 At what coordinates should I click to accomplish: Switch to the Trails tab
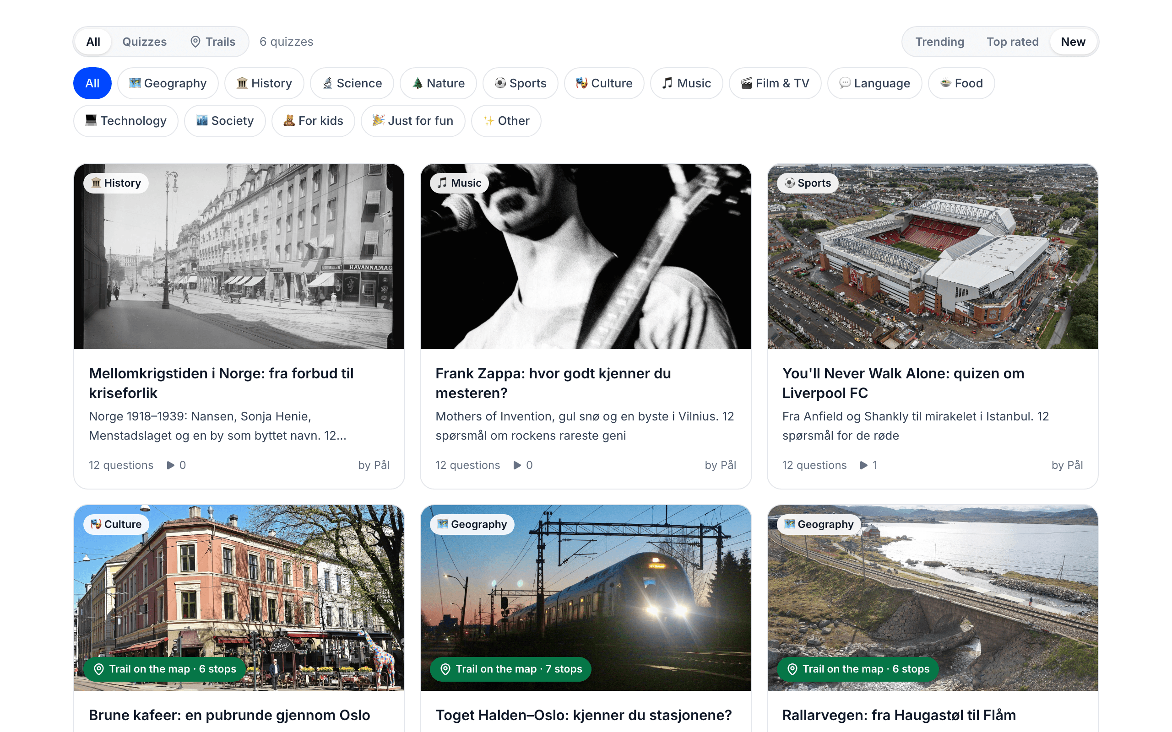[212, 42]
